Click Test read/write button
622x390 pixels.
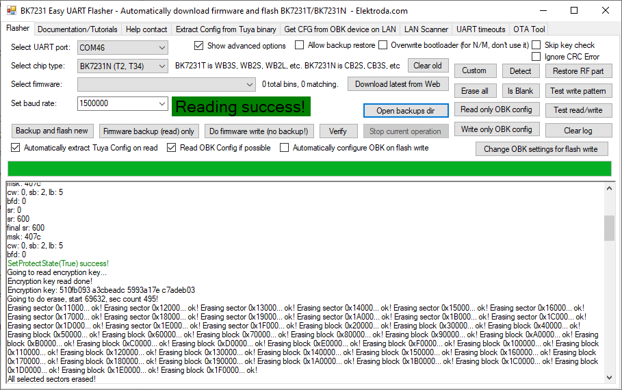point(578,110)
